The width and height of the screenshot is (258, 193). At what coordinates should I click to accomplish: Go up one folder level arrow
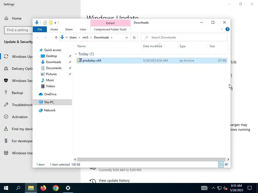point(56,38)
